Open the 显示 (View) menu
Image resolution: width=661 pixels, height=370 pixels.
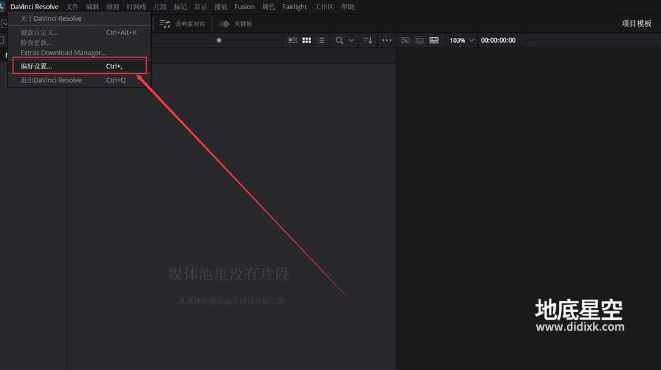(200, 7)
